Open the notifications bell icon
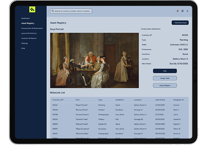 tap(178, 11)
